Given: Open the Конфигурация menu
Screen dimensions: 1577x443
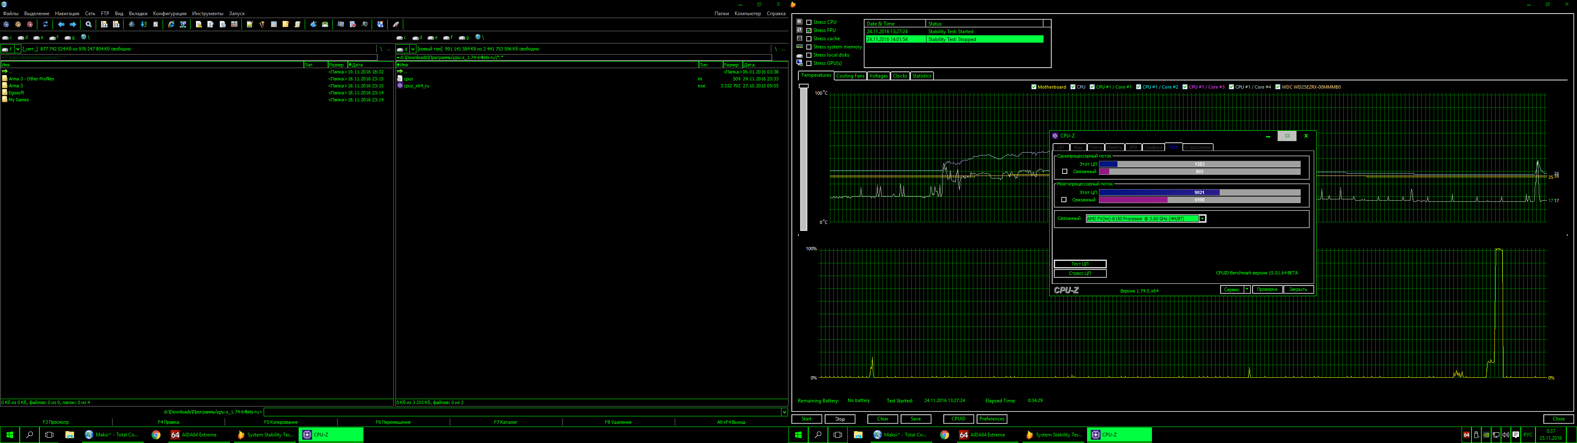Looking at the screenshot, I should click(x=170, y=14).
